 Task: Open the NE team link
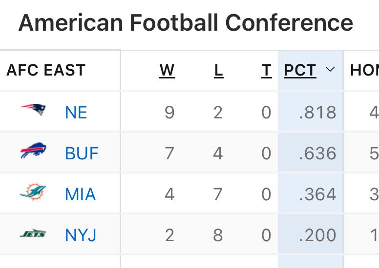pyautogui.click(x=76, y=113)
